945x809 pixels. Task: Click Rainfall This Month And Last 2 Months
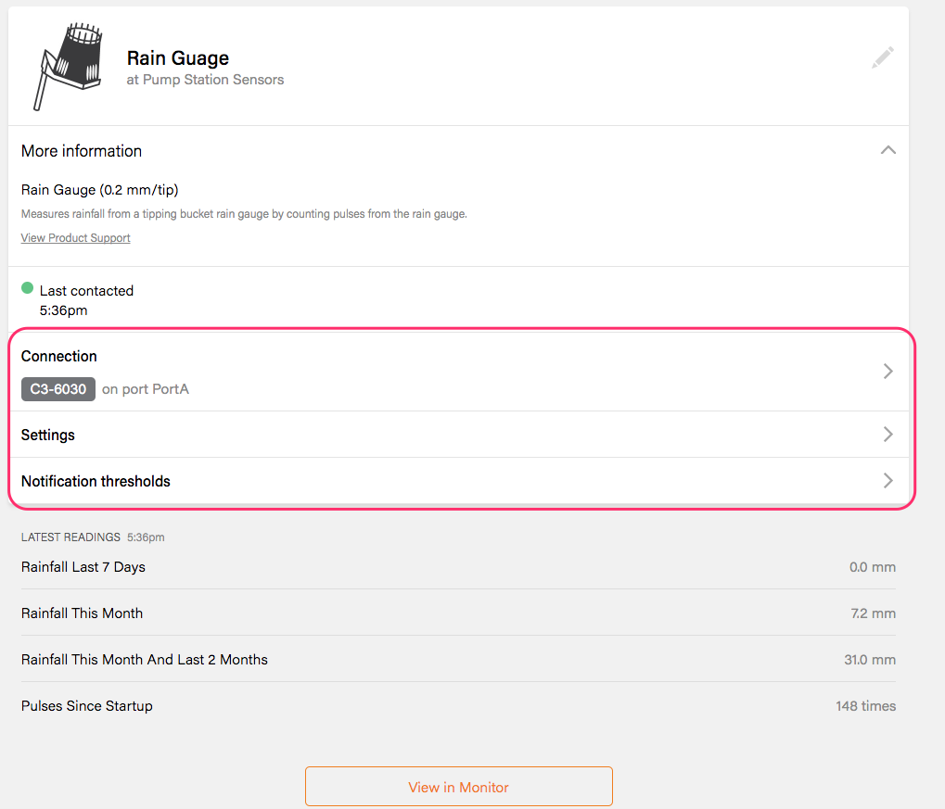(145, 660)
